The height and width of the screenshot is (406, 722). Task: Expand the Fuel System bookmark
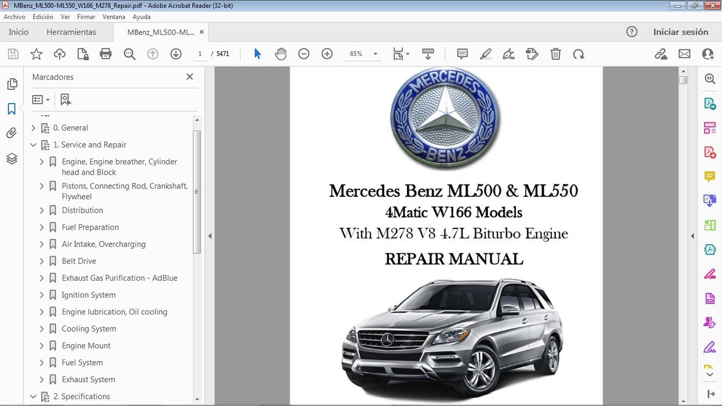[x=41, y=362]
